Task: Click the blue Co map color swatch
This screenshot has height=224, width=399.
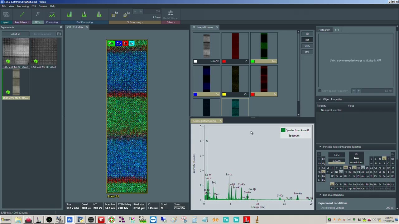Action: tap(195, 94)
